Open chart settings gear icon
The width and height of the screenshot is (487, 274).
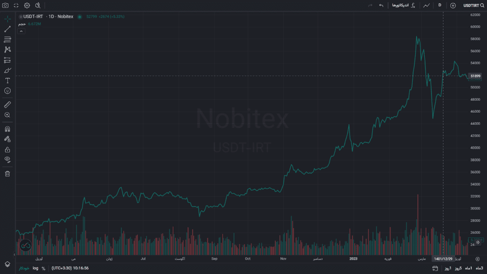[x=27, y=5]
